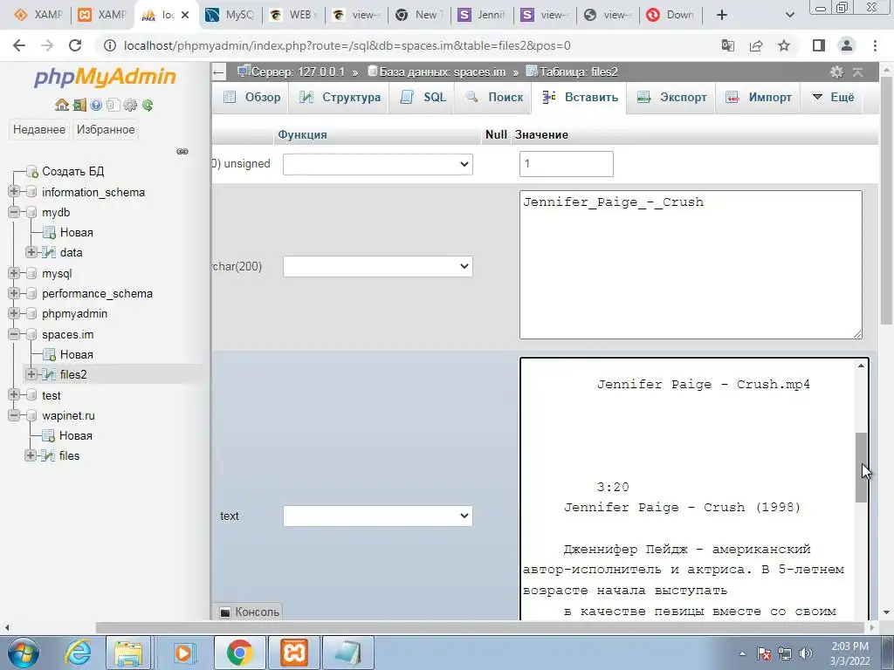Image resolution: width=894 pixels, height=670 pixels.
Task: Open Chrome three-dot menu
Action: [875, 45]
